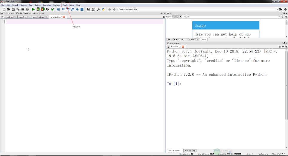
Task: Start debugging with Debug file icon
Action: pyautogui.click(x=58, y=9)
